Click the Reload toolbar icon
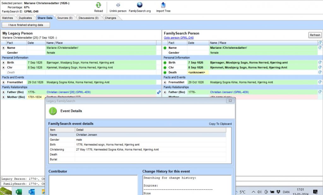This screenshot has height=195, width=323. [x=98, y=5]
